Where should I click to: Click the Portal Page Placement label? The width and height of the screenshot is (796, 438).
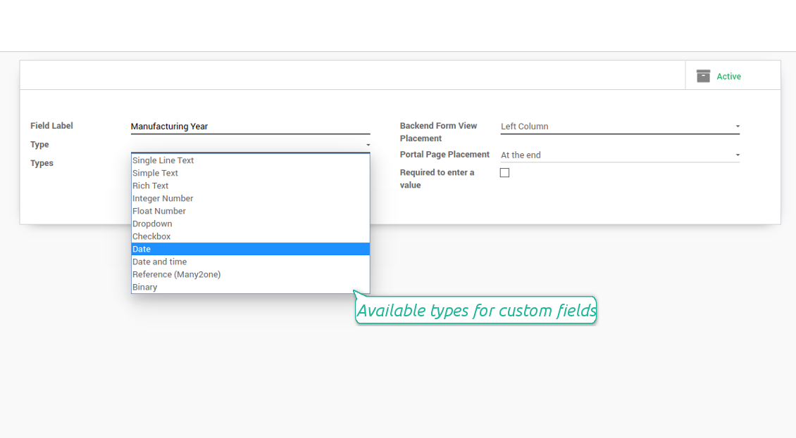(444, 155)
